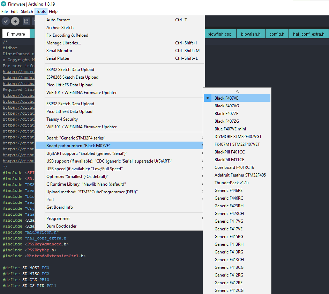Switch to the blowfish.h tab
Viewport: 329px width, 294px height.
coord(251,34)
